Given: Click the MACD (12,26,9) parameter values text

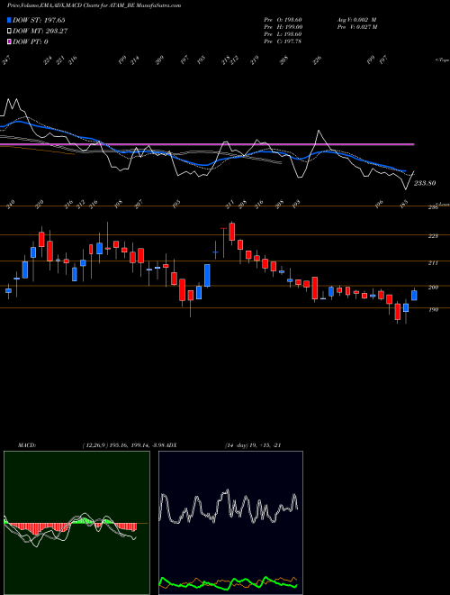Looking at the screenshot, I should (123, 445).
